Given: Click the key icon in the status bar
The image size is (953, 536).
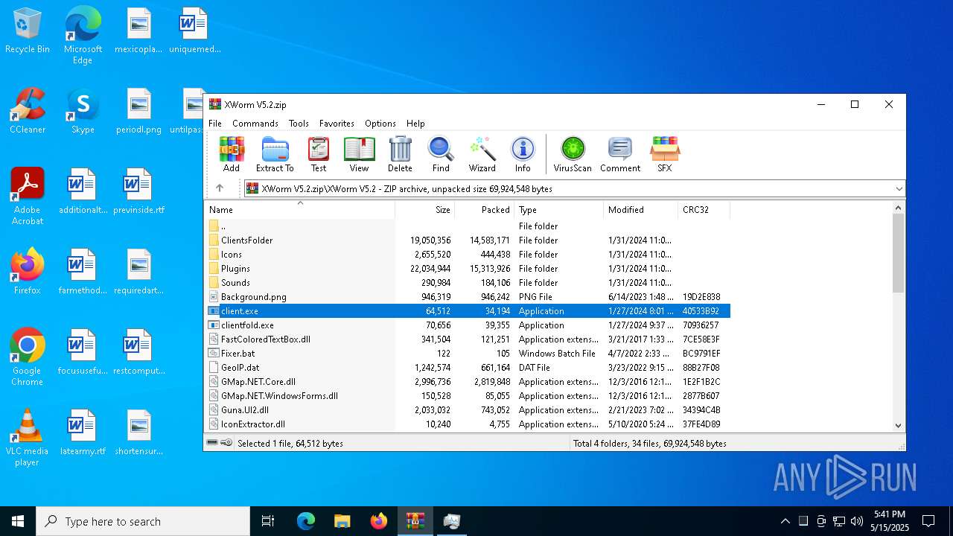Looking at the screenshot, I should 226,443.
